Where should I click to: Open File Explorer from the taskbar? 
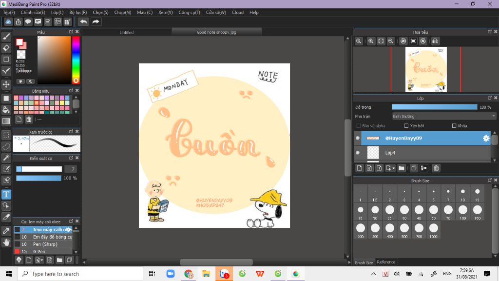(206, 274)
